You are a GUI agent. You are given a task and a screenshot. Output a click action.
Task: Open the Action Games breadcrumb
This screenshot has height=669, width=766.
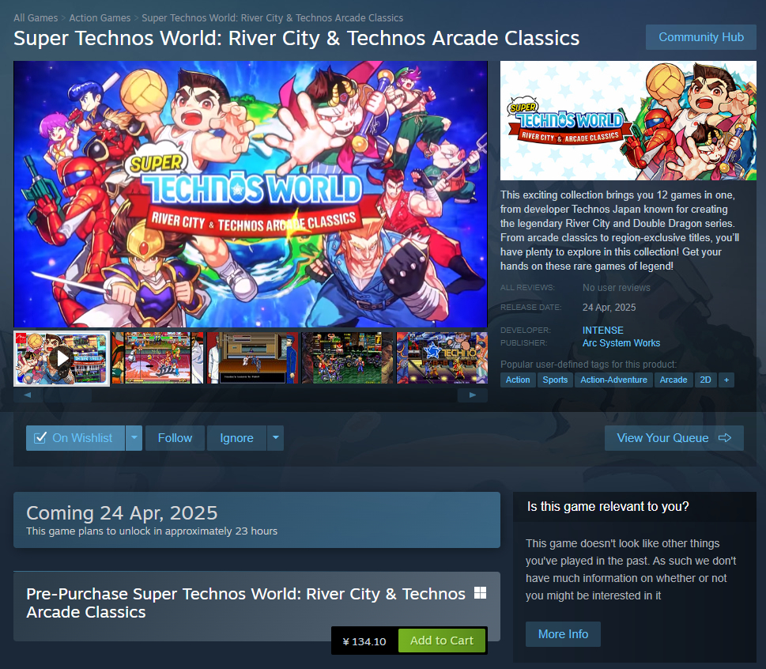100,18
